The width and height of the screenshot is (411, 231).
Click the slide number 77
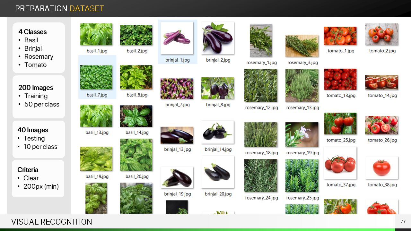[x=403, y=222]
